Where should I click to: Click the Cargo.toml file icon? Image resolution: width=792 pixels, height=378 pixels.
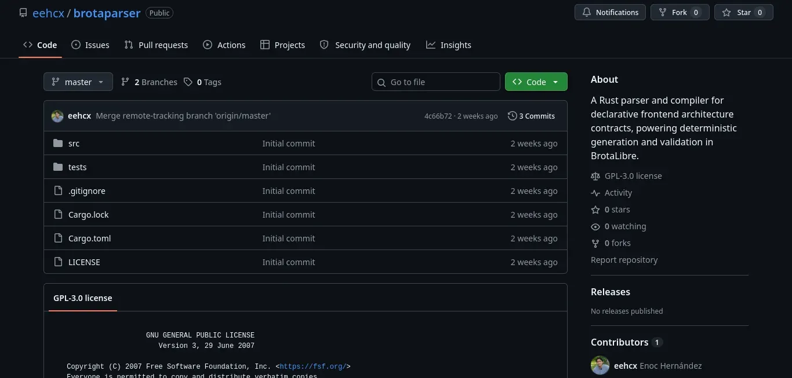click(58, 238)
